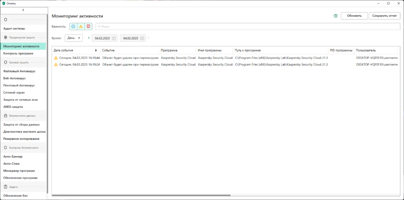The height and width of the screenshot is (200, 404).
Task: Click the DESKTOP-VQP0F35\username cell in the top row
Action: tap(377, 58)
